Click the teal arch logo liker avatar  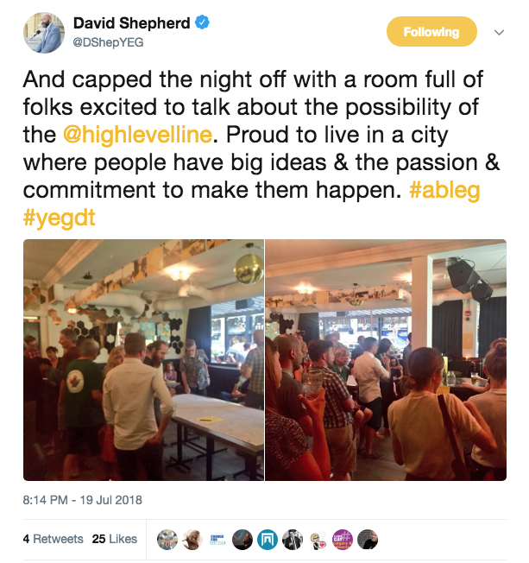[268, 539]
